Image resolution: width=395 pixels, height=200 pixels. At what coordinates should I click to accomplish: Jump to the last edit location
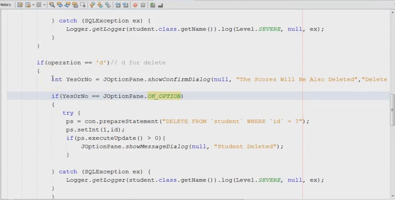[20, 5]
